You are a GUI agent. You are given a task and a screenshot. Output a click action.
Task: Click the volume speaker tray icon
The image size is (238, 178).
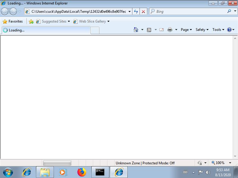pyautogui.click(x=208, y=172)
